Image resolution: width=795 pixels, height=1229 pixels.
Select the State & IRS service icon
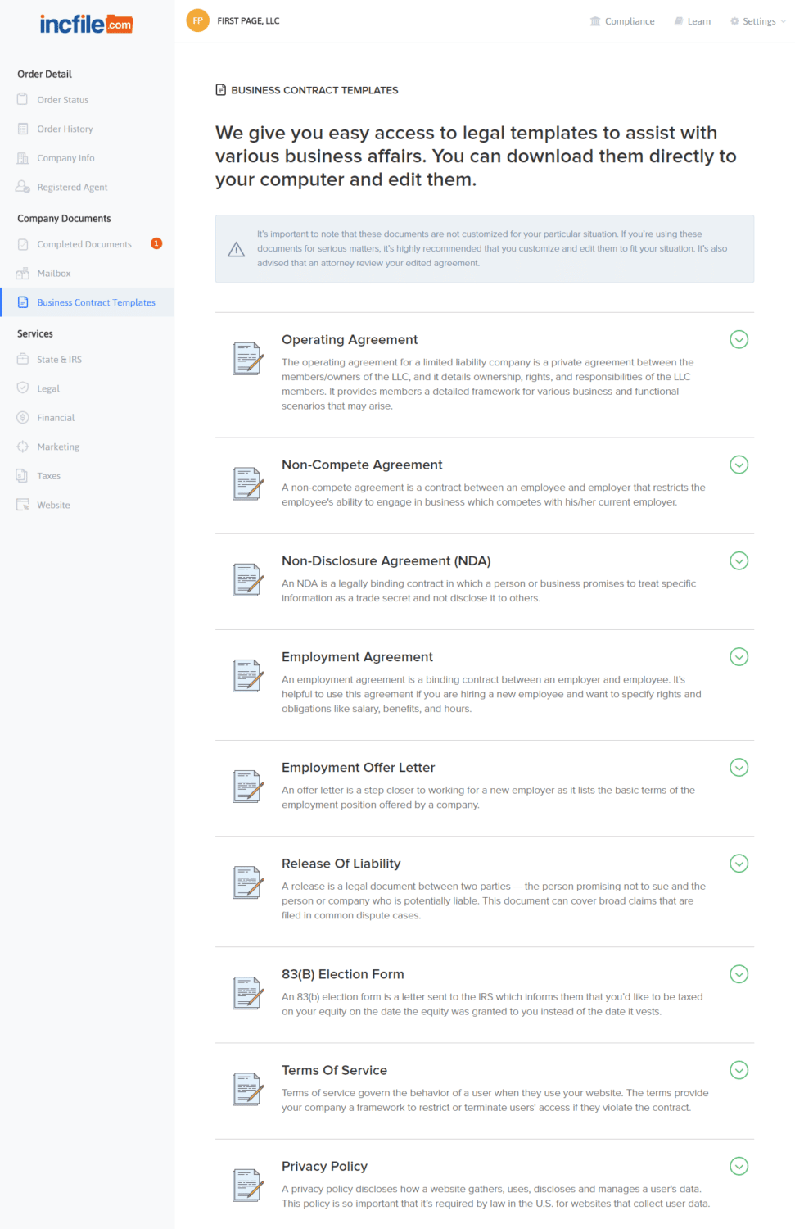pos(23,359)
